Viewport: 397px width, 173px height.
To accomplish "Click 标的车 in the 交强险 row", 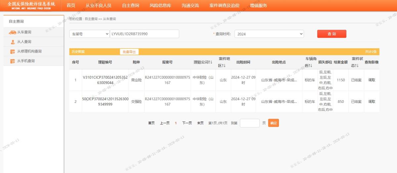I will [310, 102].
